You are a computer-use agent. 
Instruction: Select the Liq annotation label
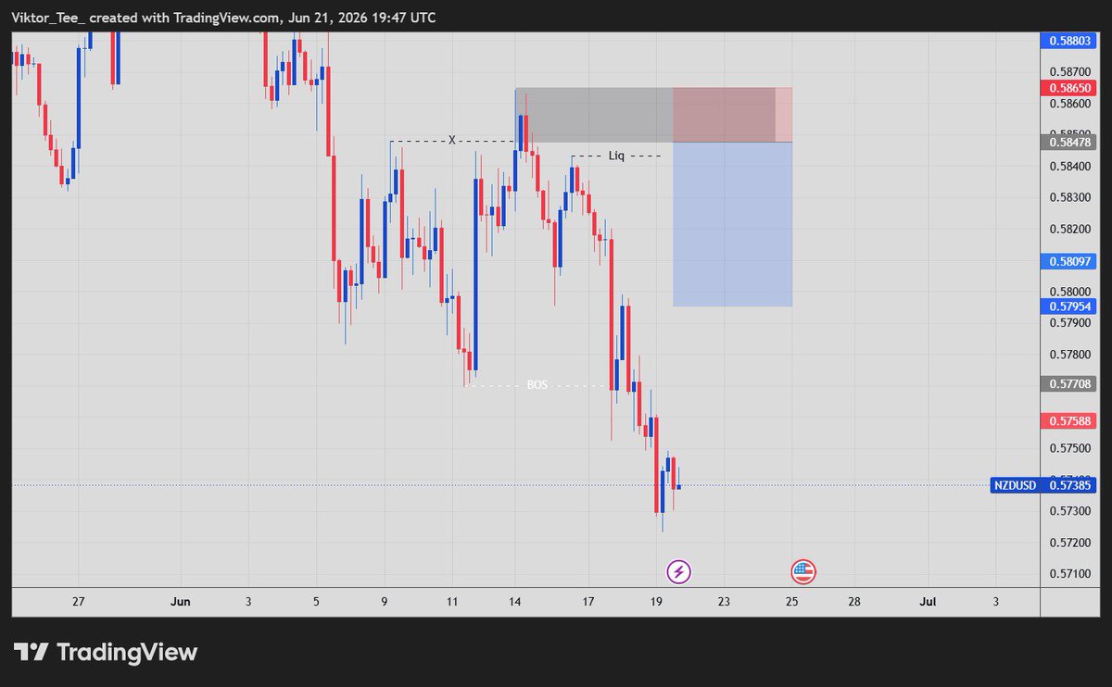616,156
